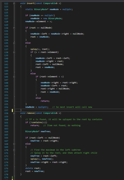
Task: Click the 'delete root;' statement on line 176
Action: click(x=33, y=168)
